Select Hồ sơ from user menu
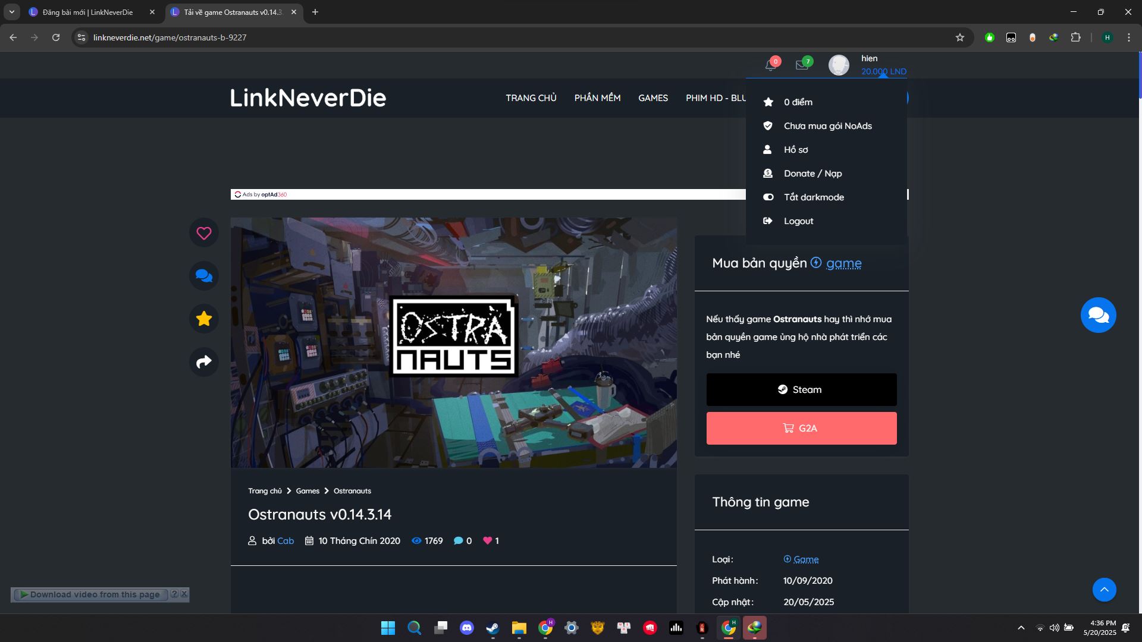 point(795,150)
